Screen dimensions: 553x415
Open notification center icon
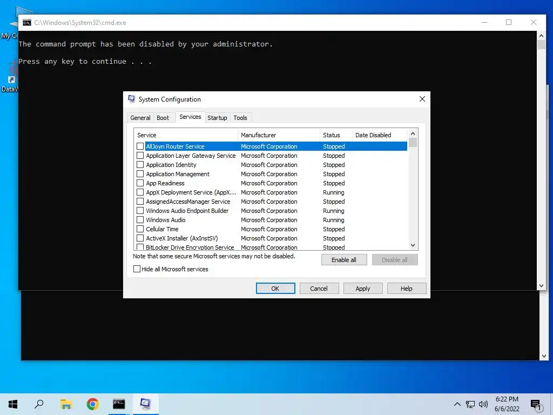(536, 405)
